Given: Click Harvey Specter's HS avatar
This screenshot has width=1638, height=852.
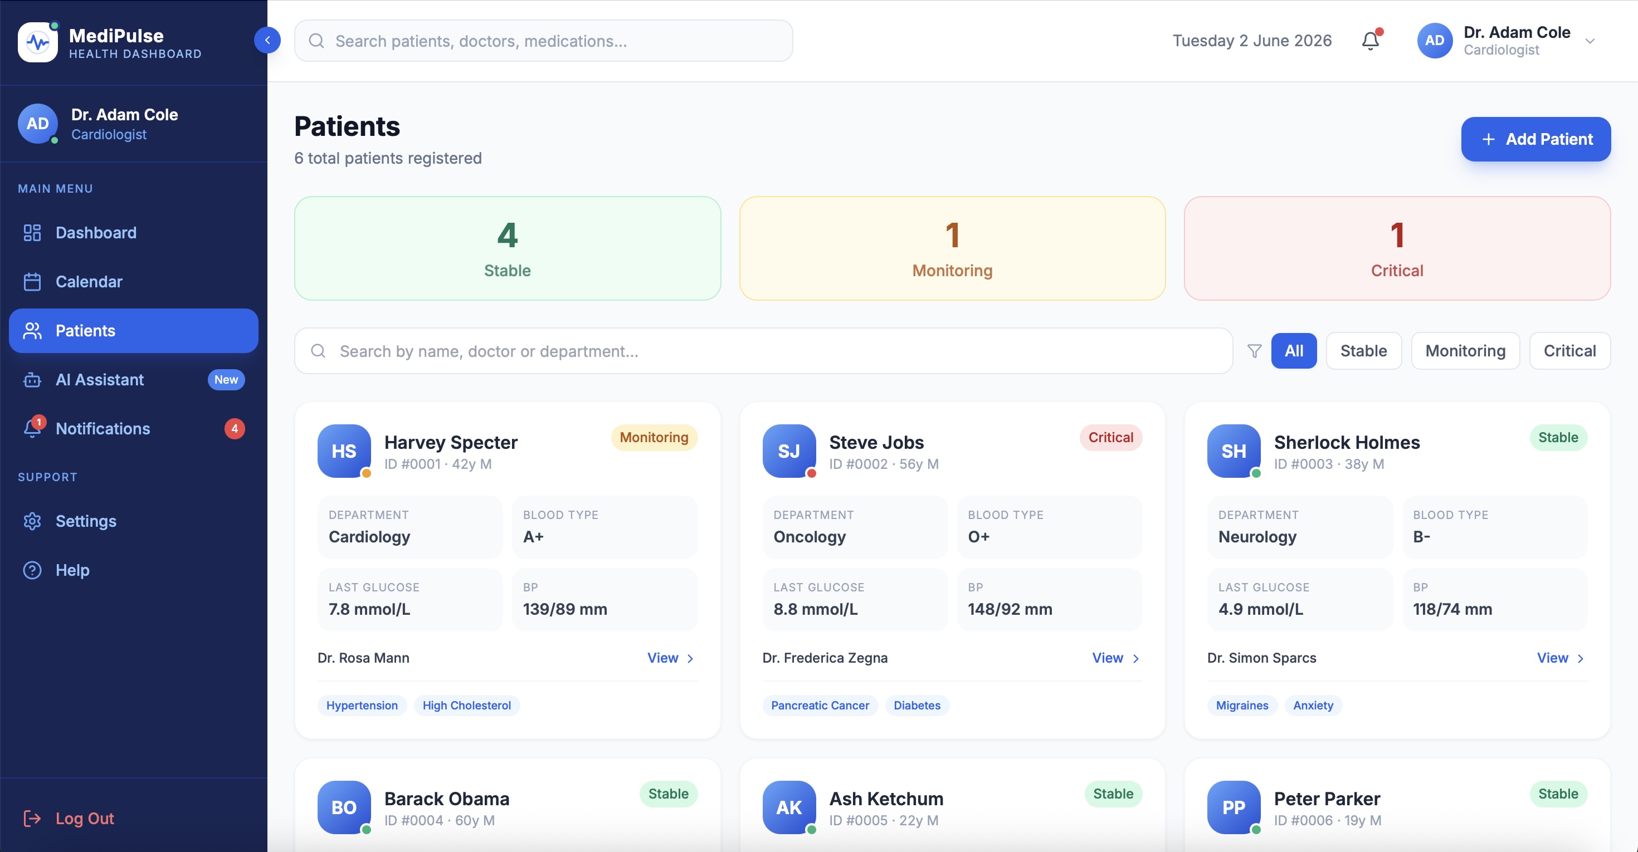Looking at the screenshot, I should click(x=344, y=451).
